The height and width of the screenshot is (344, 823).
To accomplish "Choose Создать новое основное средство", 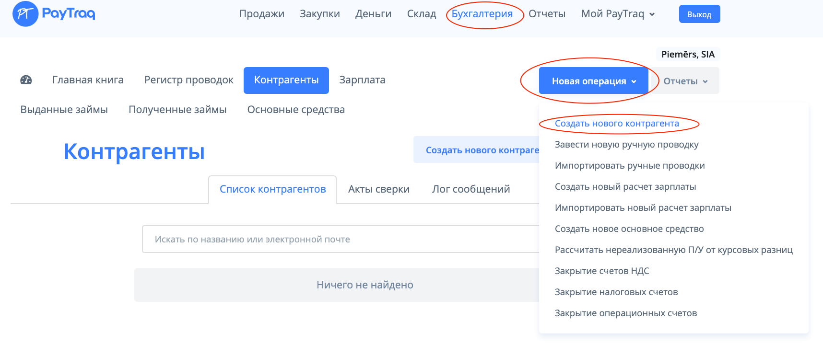I will tap(629, 229).
